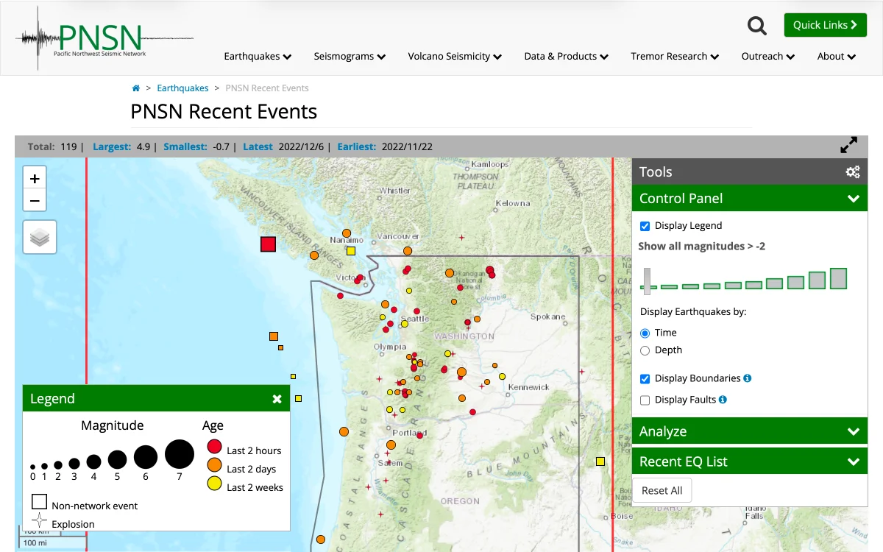Click the orange circle event north of Vancouver label
The image size is (883, 552).
[x=408, y=251]
